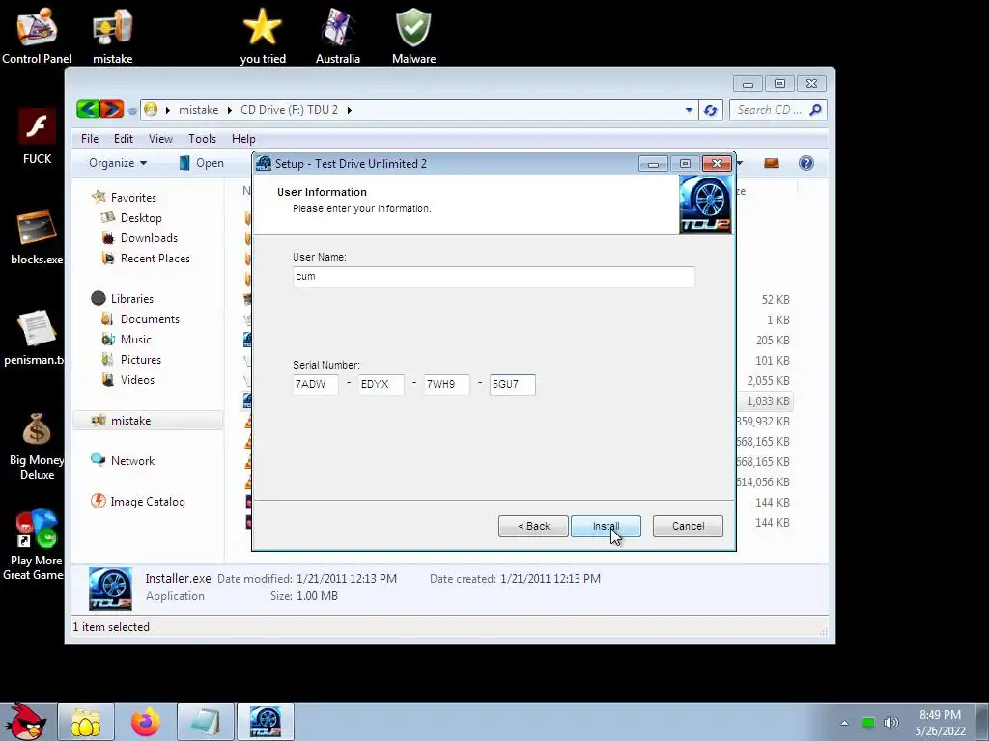Click the User Name input field
Image resolution: width=989 pixels, height=741 pixels.
494,277
